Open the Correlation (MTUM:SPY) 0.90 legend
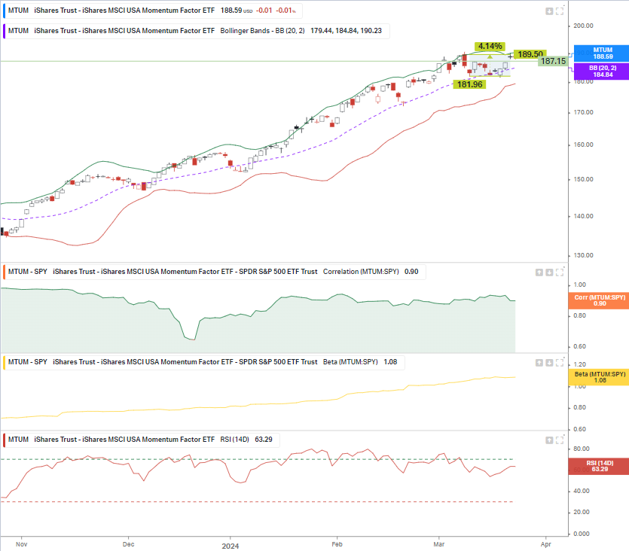 click(x=214, y=272)
